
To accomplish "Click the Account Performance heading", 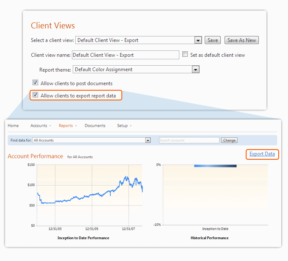I will (35, 156).
